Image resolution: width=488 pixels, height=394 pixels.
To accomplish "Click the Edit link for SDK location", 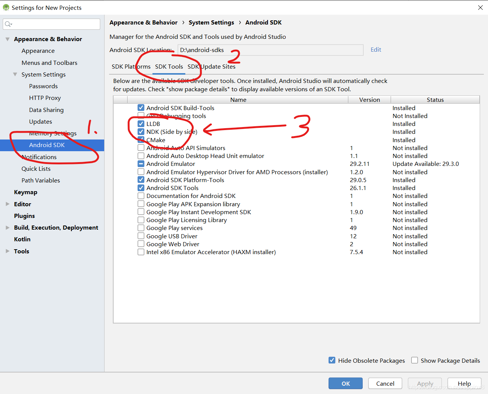I will click(376, 49).
